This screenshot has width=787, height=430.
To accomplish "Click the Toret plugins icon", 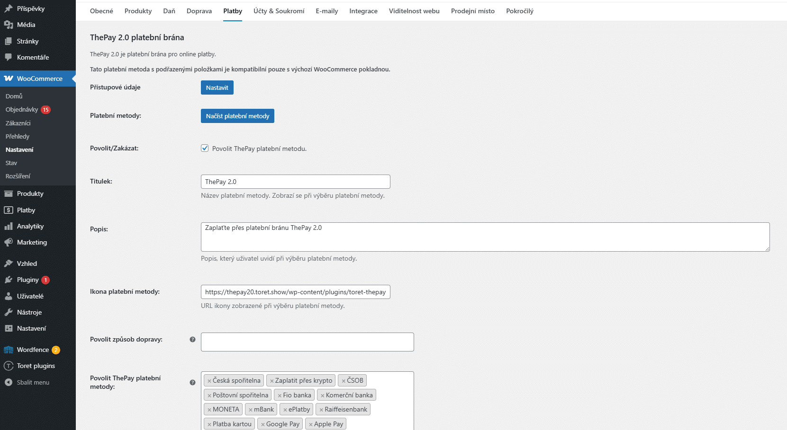I will pyautogui.click(x=9, y=366).
